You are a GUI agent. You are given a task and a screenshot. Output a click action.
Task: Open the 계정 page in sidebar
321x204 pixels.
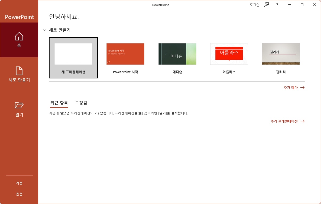tap(19, 183)
